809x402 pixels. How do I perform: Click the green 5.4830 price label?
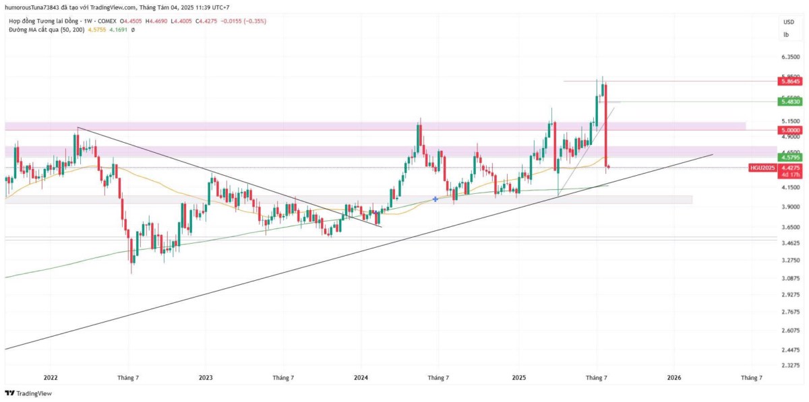(x=789, y=102)
